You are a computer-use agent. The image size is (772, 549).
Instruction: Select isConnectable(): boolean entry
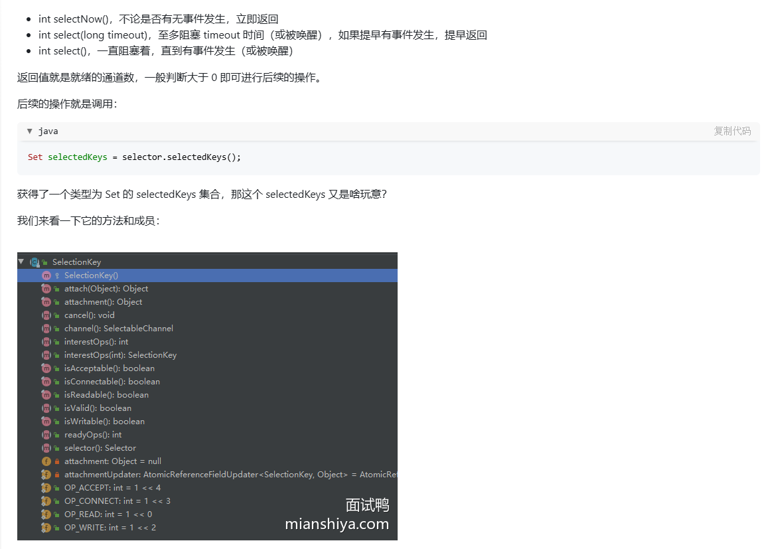coord(112,382)
